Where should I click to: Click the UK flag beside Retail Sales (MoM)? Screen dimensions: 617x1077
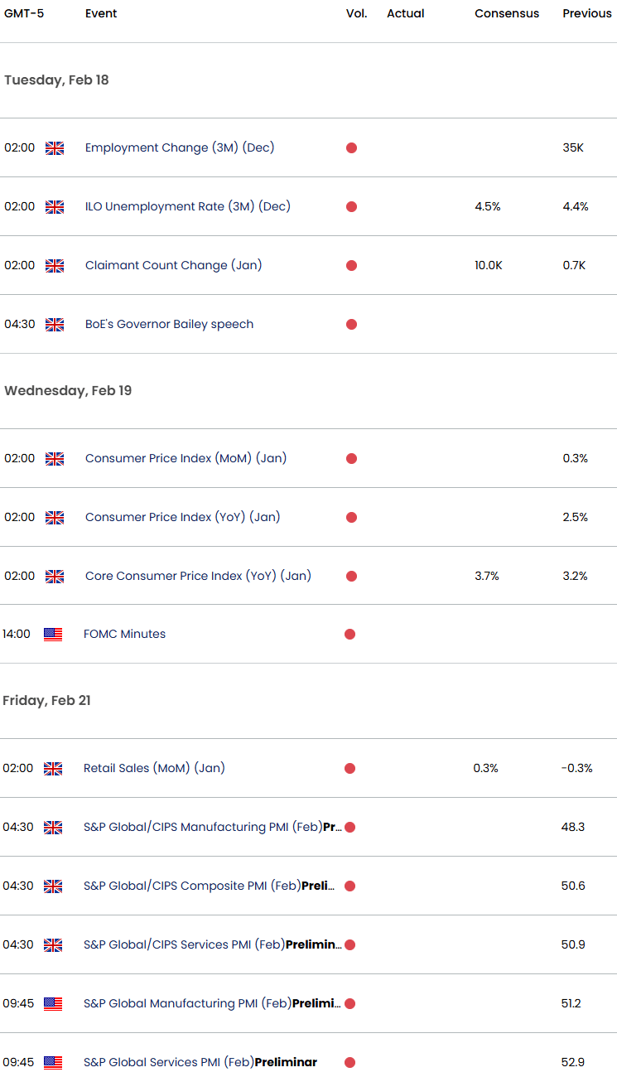(x=53, y=768)
